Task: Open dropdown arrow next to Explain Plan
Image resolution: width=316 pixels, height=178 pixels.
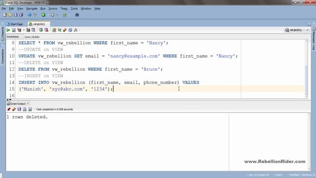Action: [24, 30]
